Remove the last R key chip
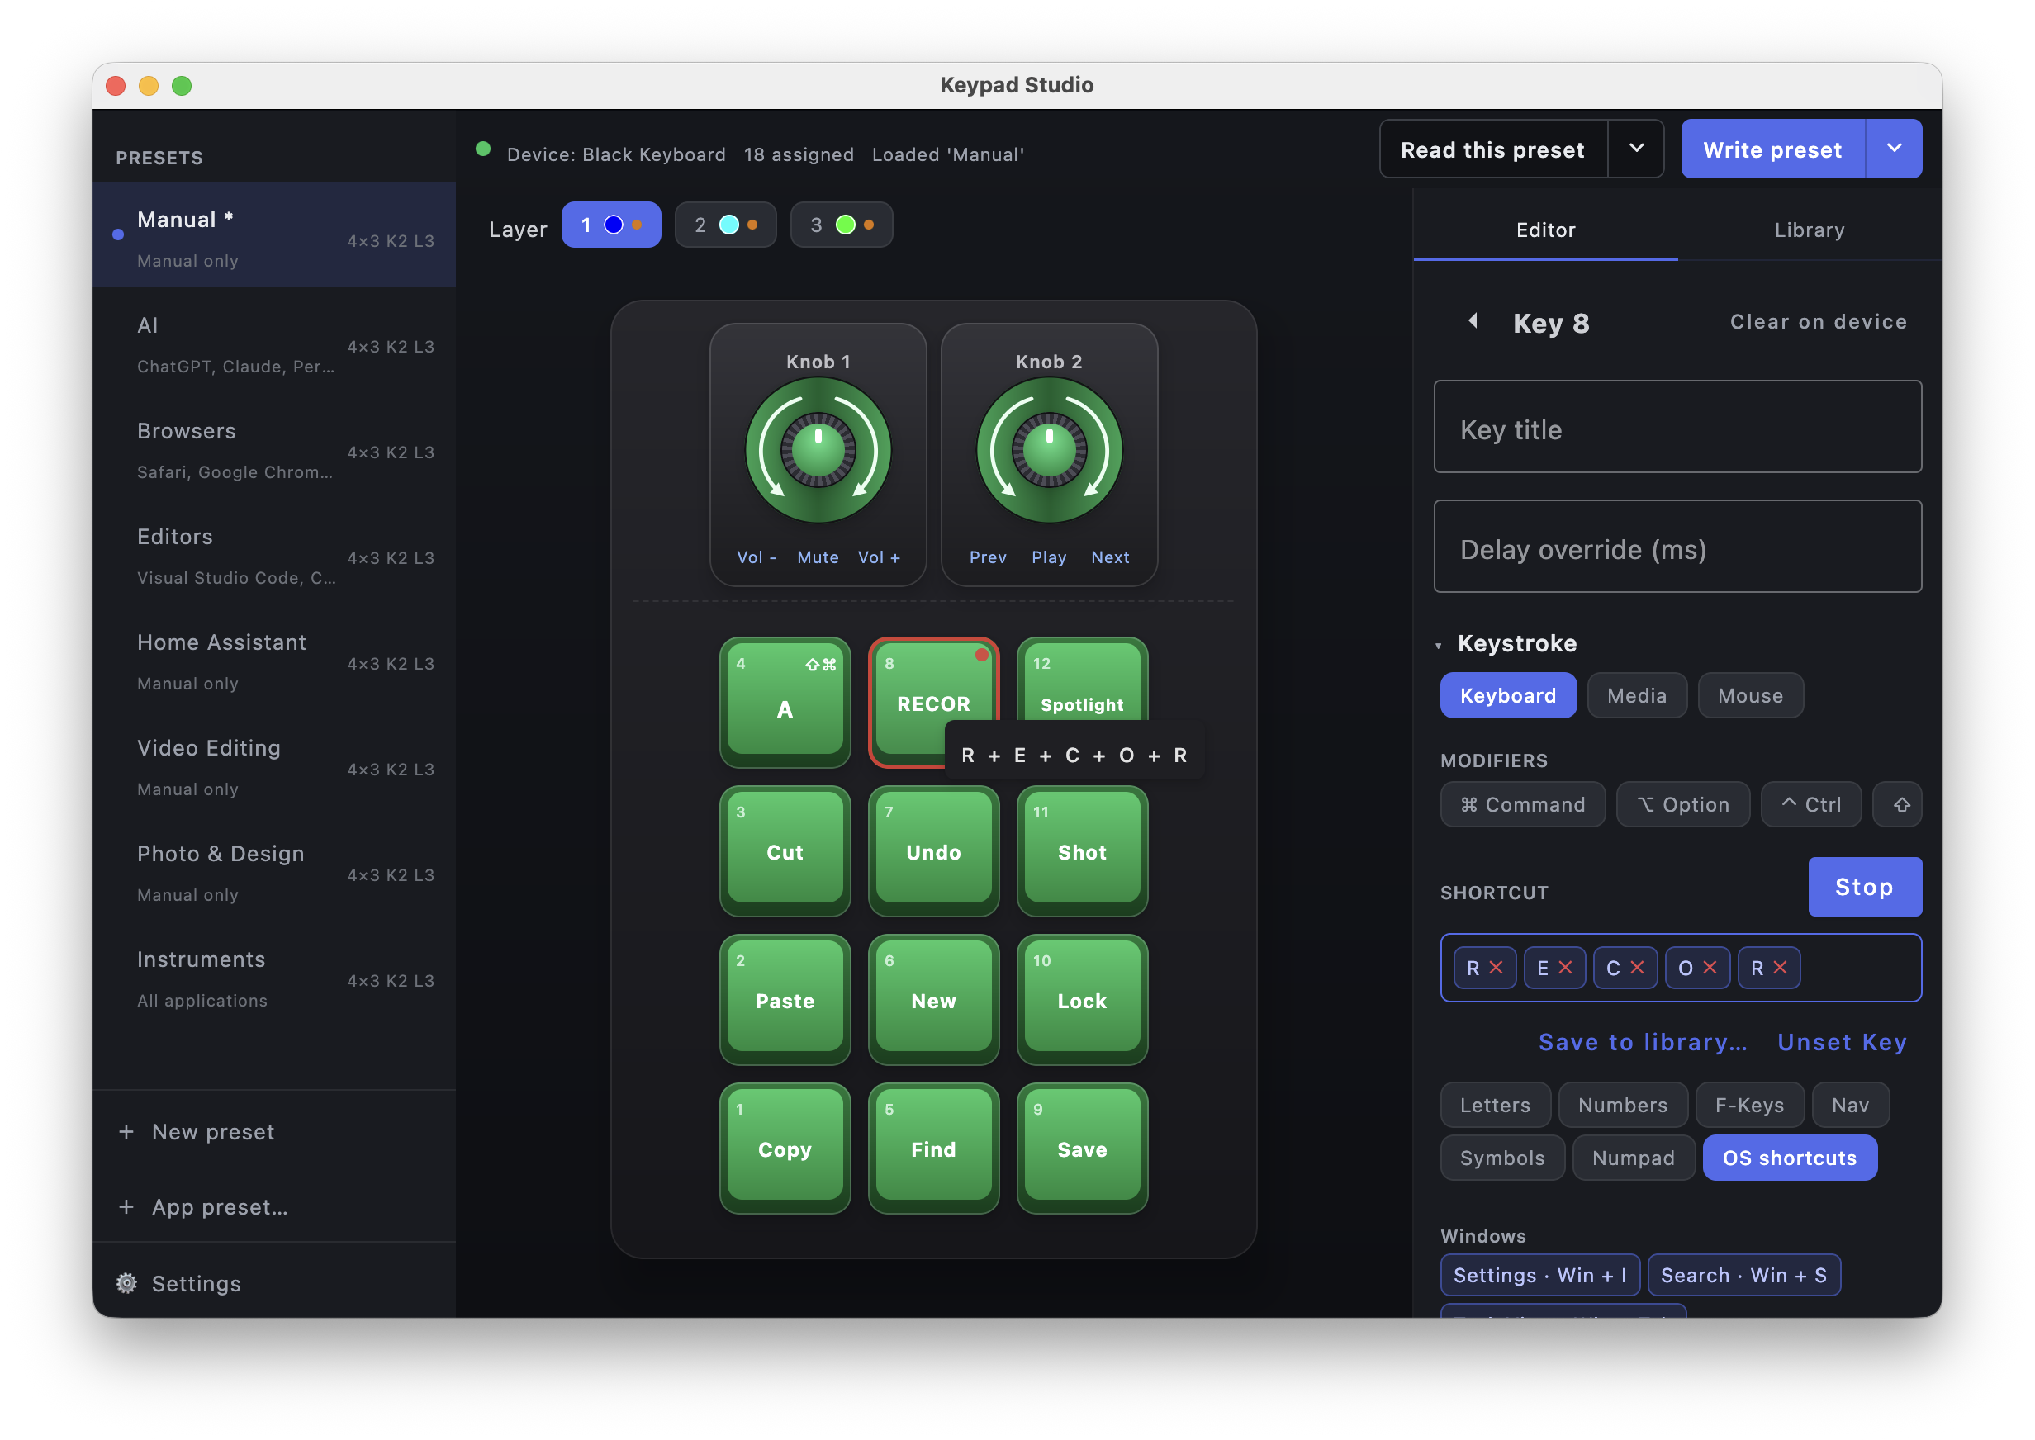Screen dimensions: 2035x1440 pyautogui.click(x=1779, y=968)
